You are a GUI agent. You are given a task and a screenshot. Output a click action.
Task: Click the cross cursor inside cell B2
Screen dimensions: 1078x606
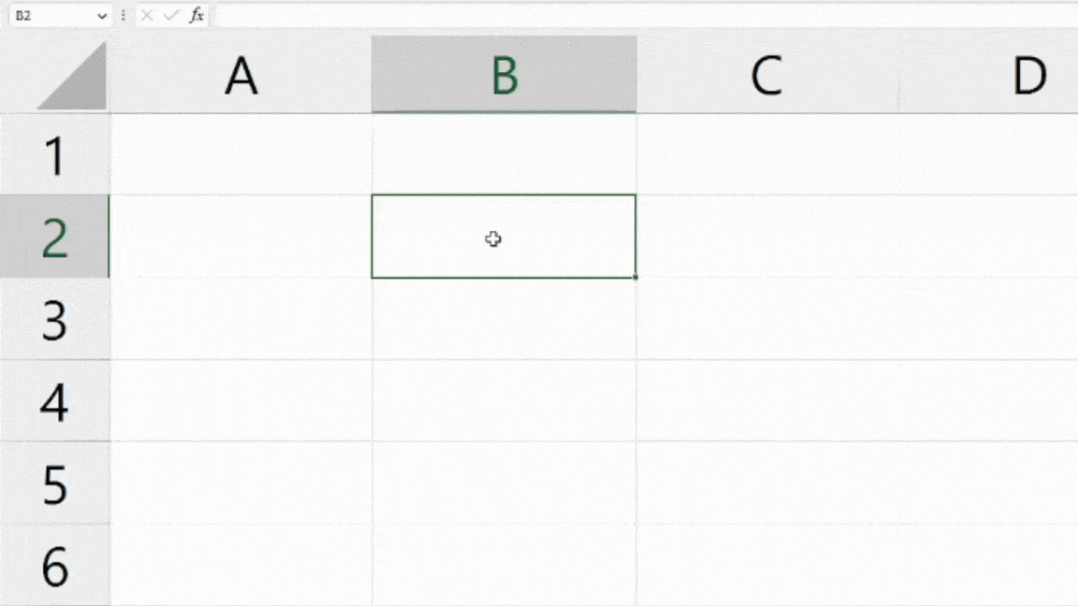pyautogui.click(x=492, y=239)
